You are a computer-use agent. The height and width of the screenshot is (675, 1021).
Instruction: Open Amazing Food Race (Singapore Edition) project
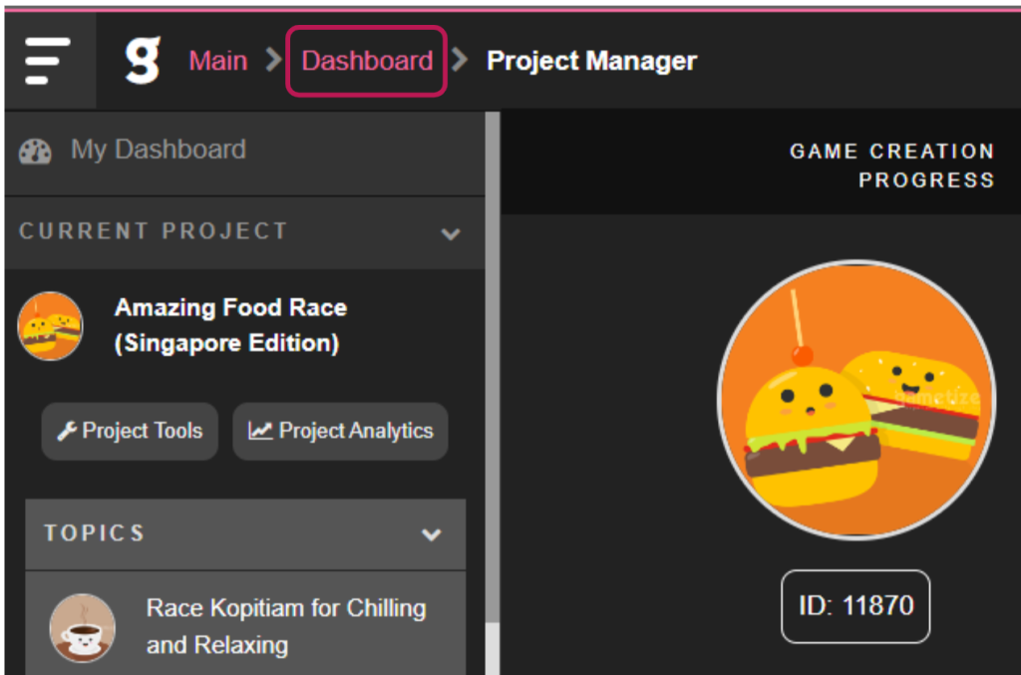point(230,325)
